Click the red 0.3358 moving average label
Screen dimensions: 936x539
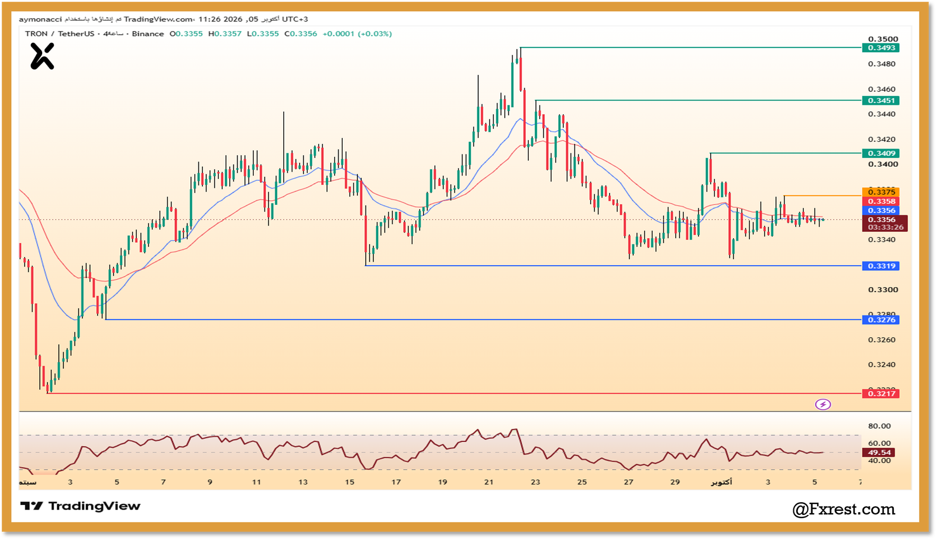point(881,201)
